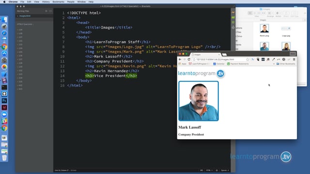Viewport: 310px width, 174px height.
Task: Select images.html in Working Files
Action: [25, 16]
